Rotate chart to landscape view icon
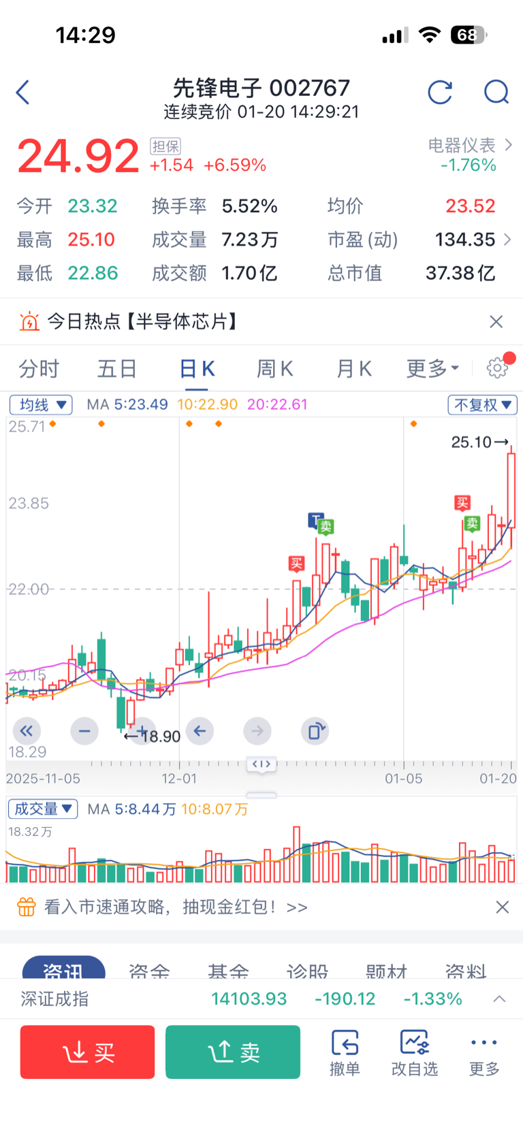 point(315,731)
